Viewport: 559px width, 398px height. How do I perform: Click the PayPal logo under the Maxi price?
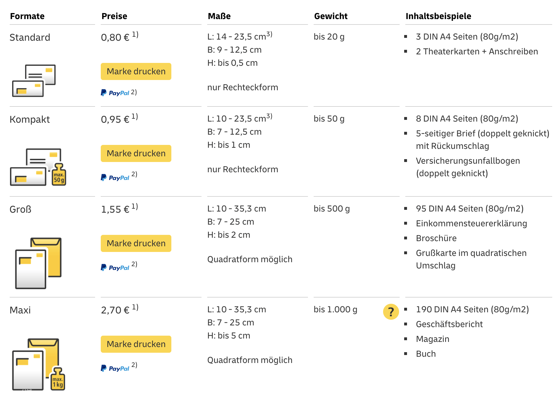click(115, 368)
